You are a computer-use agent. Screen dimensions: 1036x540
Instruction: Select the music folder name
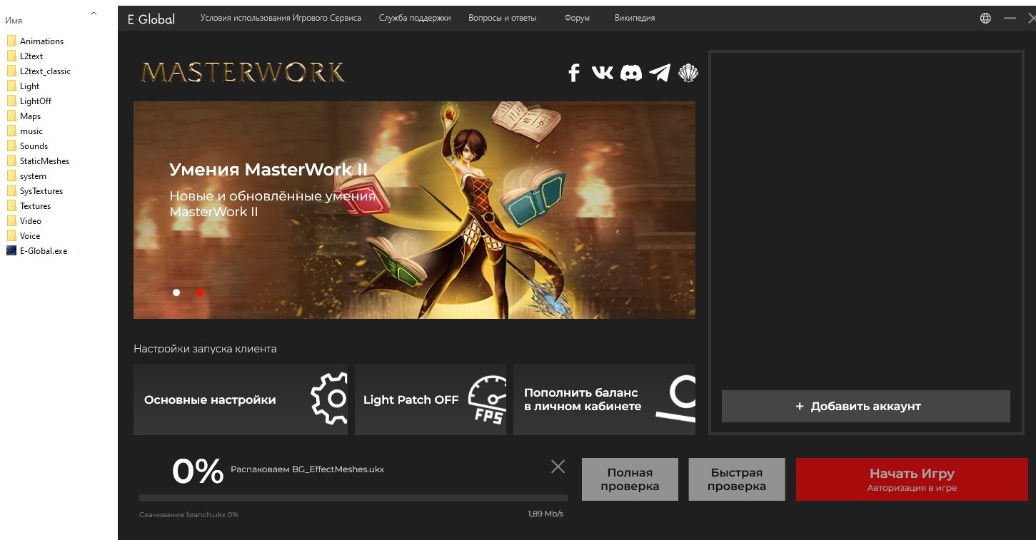31,131
